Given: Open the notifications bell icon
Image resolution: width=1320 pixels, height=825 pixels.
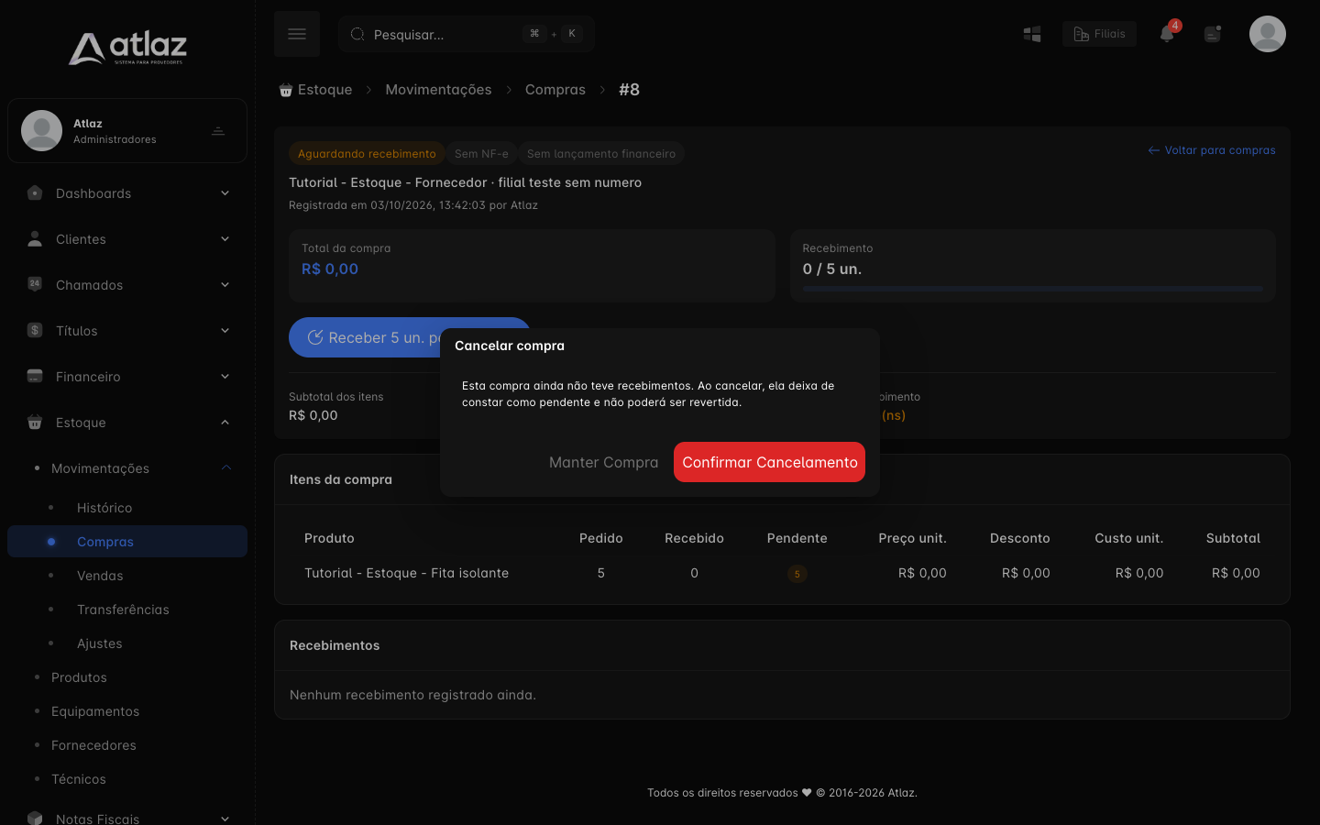Looking at the screenshot, I should 1167,34.
